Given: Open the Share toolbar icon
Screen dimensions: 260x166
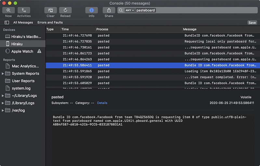Looking at the screenshot, I should point(109,10).
